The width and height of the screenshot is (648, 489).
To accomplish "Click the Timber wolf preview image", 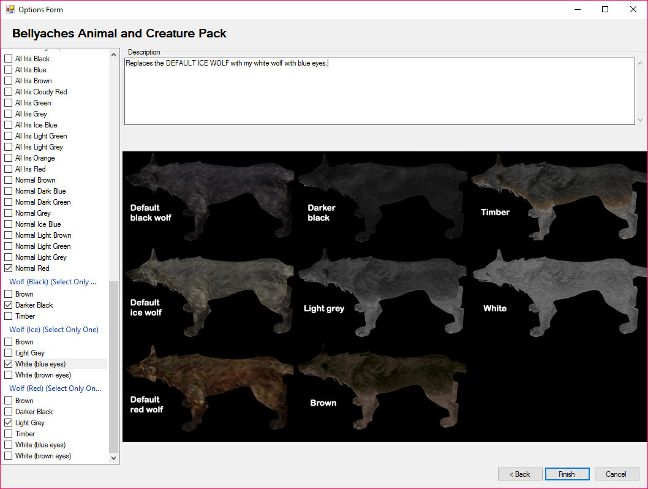I will [558, 197].
